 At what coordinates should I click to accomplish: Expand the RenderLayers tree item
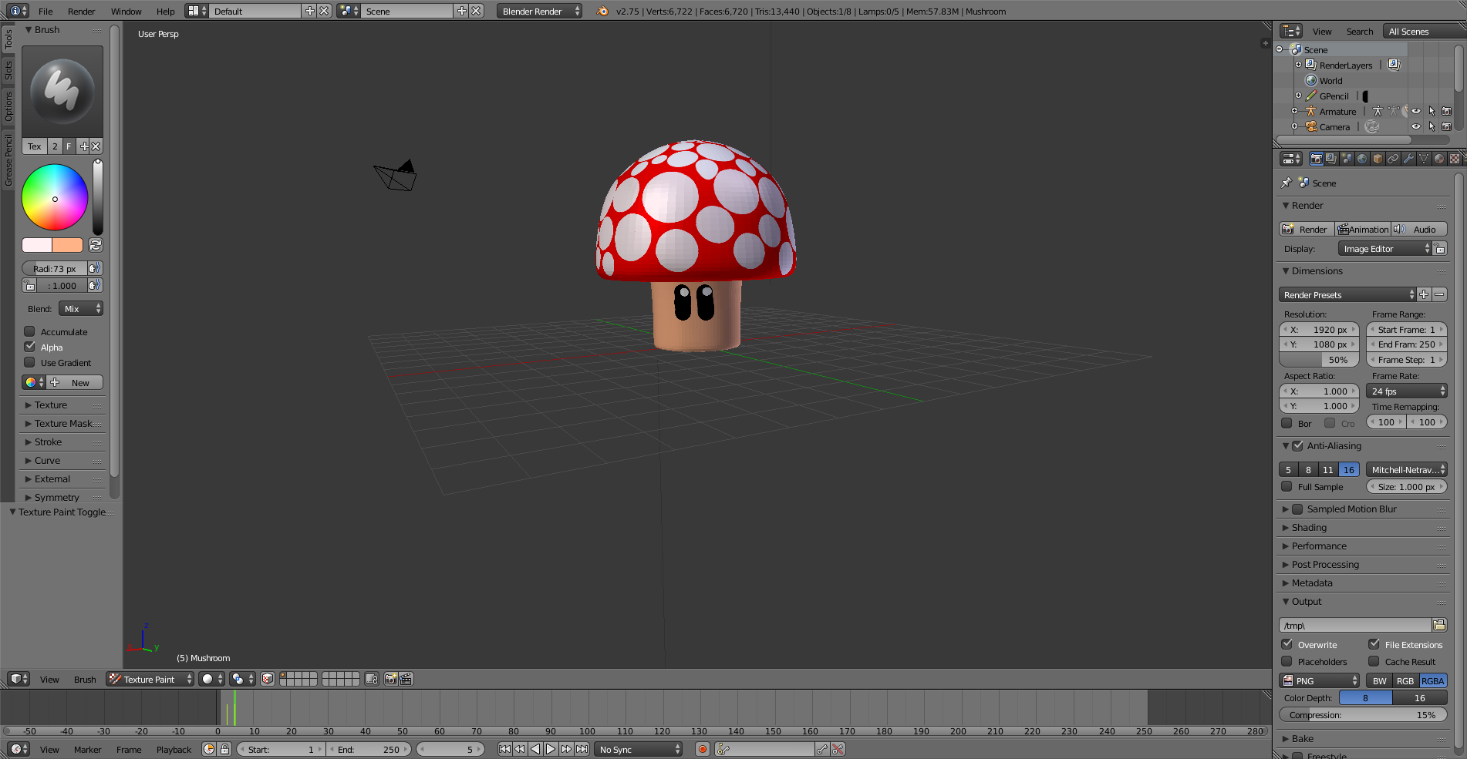(1298, 65)
